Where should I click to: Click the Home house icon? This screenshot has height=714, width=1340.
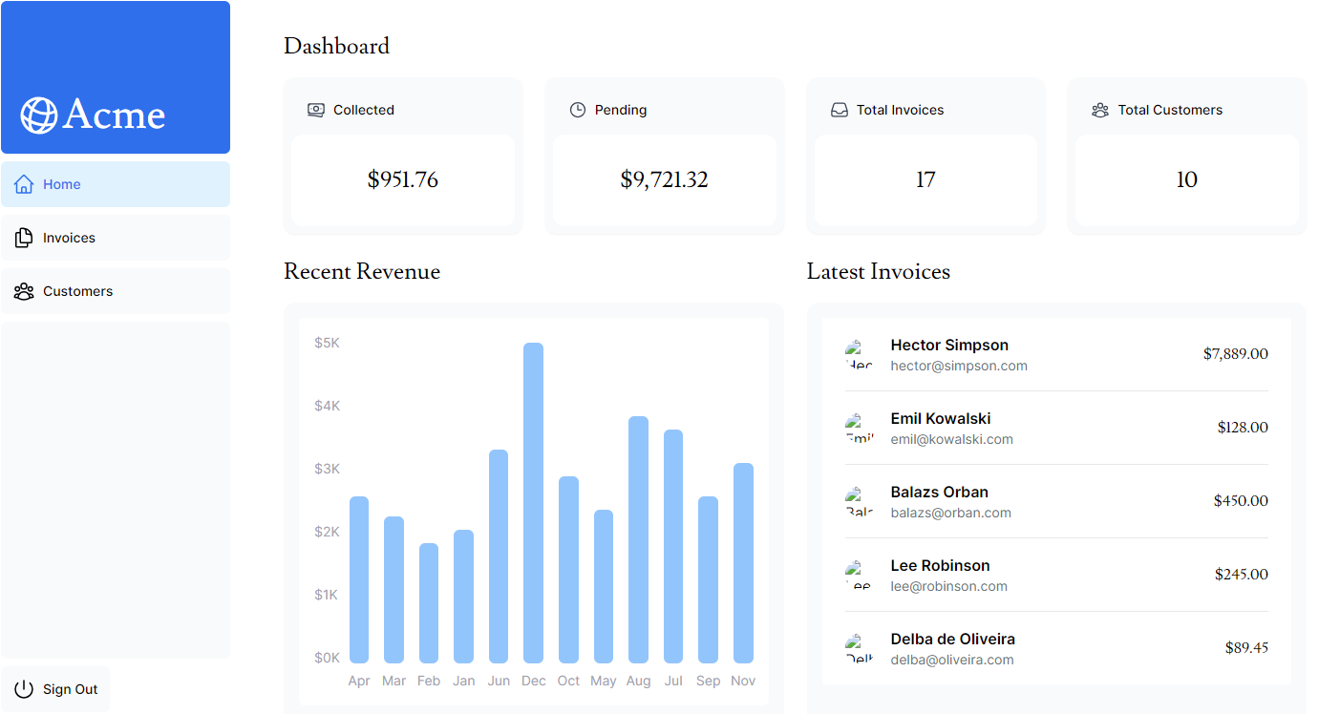click(24, 184)
